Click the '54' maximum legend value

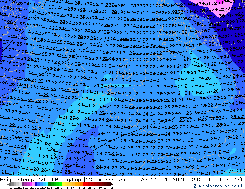click(111, 188)
